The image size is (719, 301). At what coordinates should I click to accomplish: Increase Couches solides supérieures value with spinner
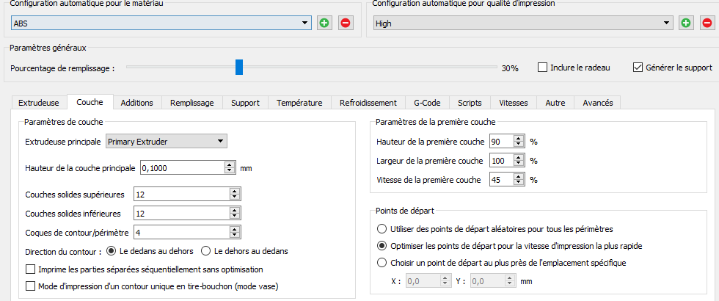click(x=235, y=192)
